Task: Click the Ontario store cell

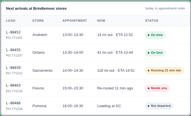Action: (38, 53)
